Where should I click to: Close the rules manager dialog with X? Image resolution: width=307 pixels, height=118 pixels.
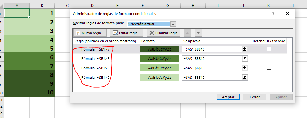coord(287,14)
